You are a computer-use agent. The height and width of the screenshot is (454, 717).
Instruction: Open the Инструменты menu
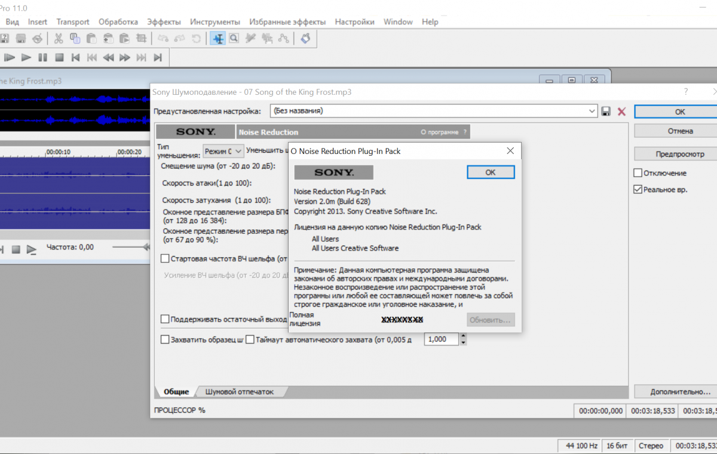pos(215,22)
